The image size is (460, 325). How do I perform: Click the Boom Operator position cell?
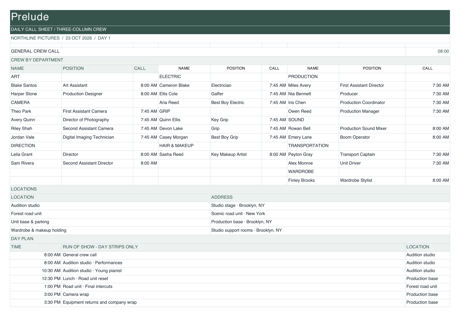(x=372, y=137)
